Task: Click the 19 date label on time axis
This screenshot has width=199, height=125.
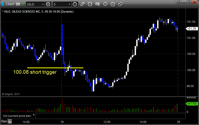Action: tap(62, 122)
